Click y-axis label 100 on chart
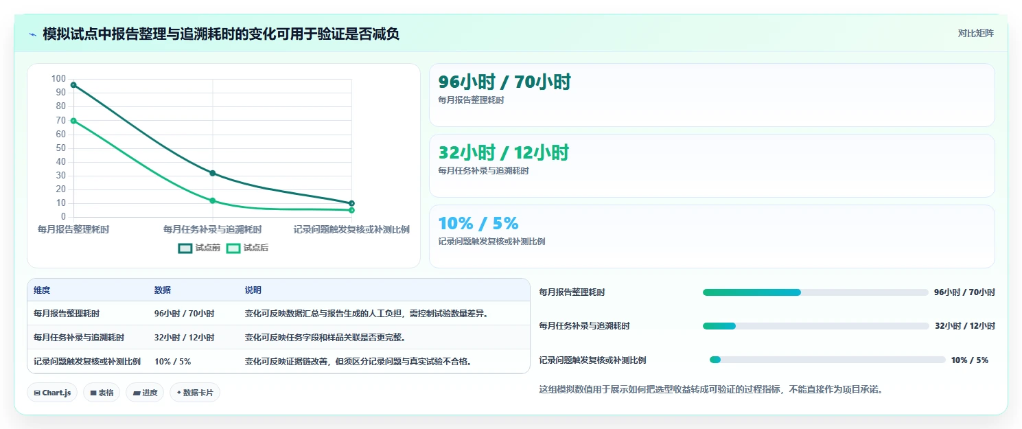This screenshot has height=429, width=1022. (59, 79)
